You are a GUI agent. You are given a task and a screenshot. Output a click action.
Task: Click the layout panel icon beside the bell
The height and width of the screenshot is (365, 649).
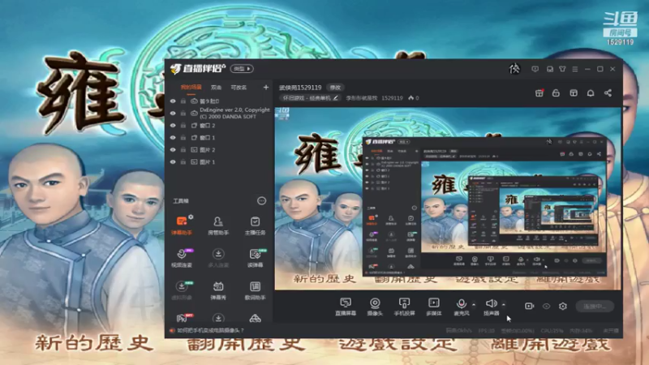(x=574, y=93)
